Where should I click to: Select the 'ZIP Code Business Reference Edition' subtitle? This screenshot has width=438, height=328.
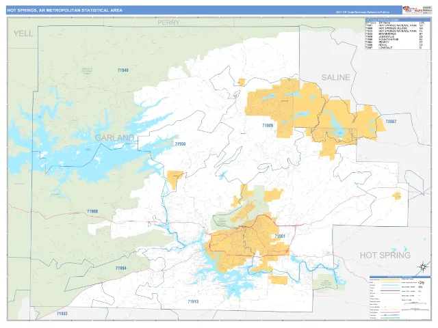click(x=362, y=12)
